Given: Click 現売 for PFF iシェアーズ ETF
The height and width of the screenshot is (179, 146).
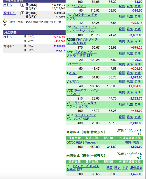Looking at the screenshot, I should [x=118, y=168].
